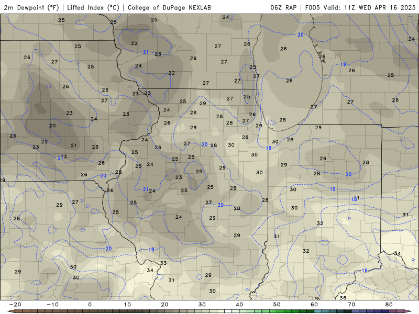Click the "F005 Valid: 11Z WED APR 16 2025" text
Viewport: 419px width, 314px height.
tap(360, 7)
